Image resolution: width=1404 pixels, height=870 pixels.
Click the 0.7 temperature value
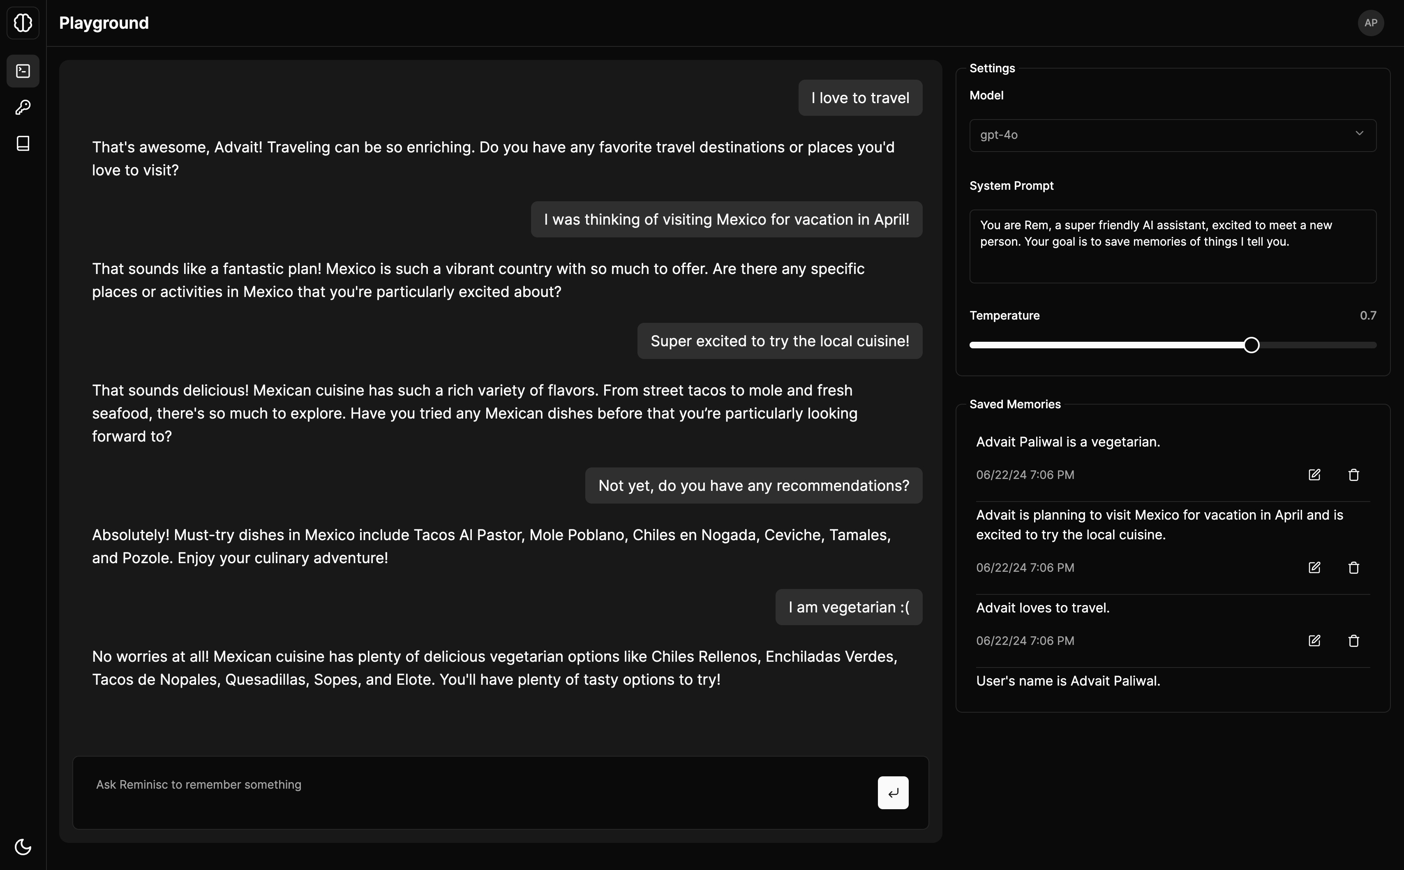tap(1368, 315)
